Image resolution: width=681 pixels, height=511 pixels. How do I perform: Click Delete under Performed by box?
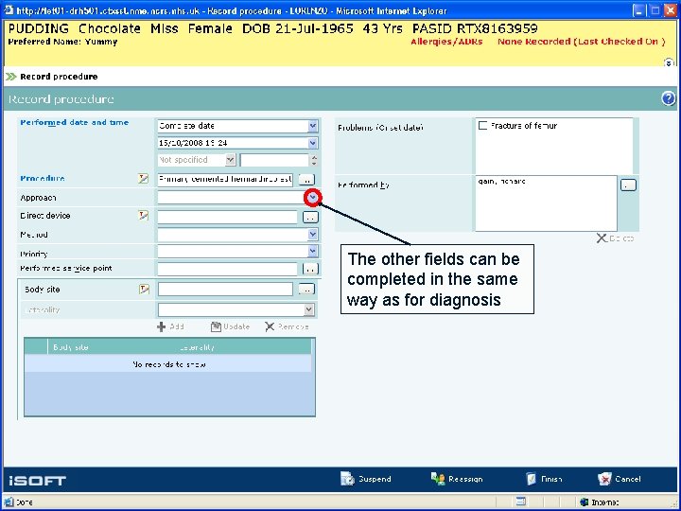[x=615, y=238]
